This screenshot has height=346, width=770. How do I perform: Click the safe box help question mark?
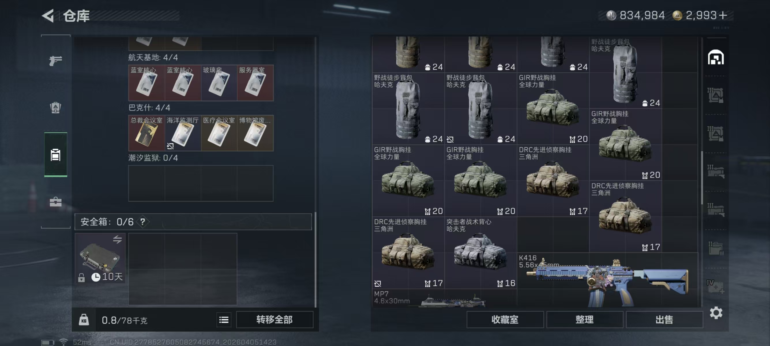coord(142,222)
